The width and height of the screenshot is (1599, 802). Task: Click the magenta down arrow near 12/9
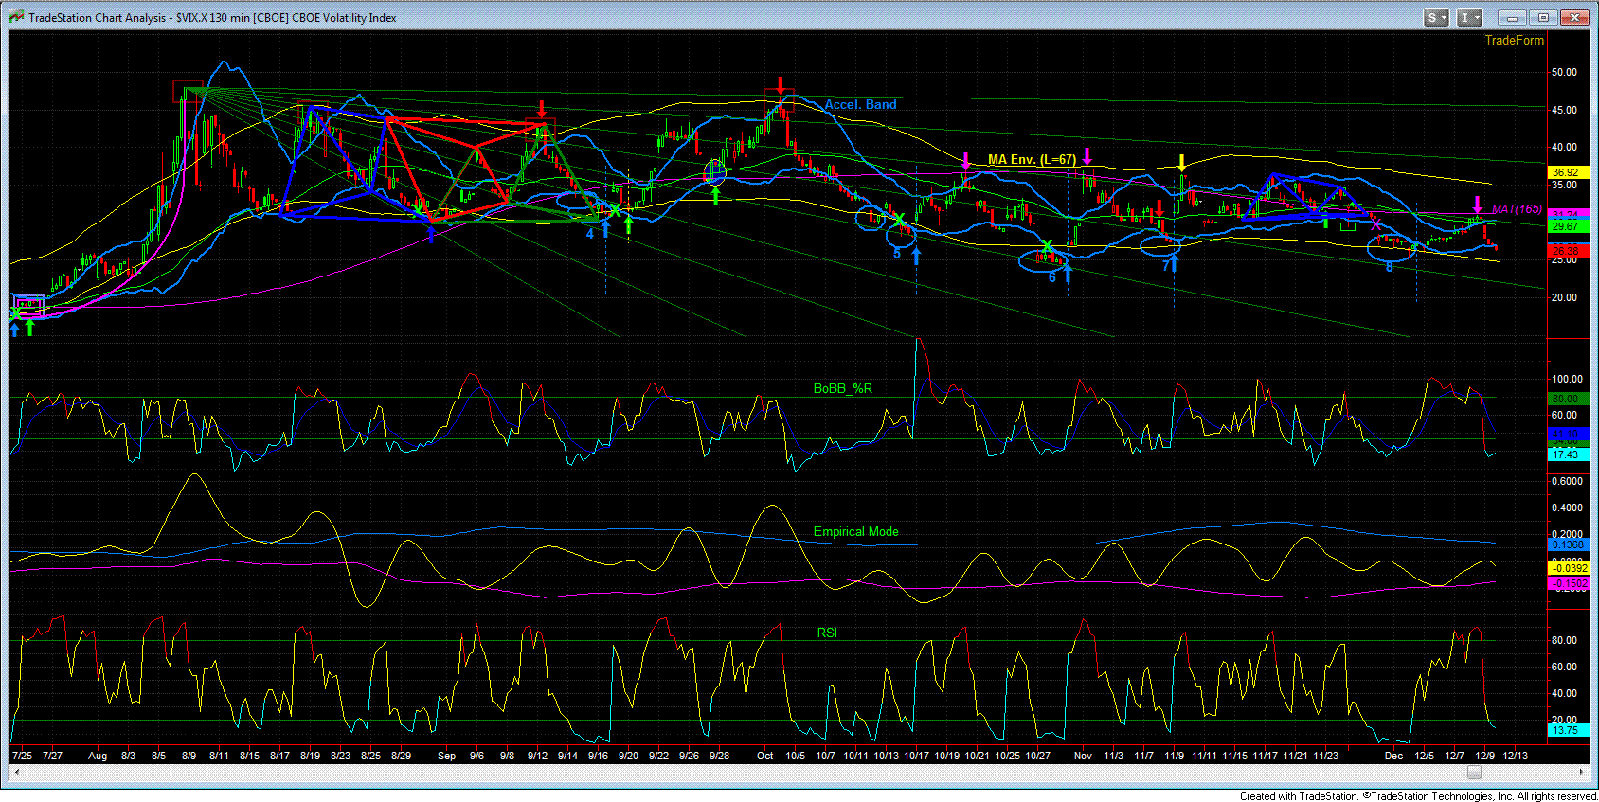point(1477,205)
